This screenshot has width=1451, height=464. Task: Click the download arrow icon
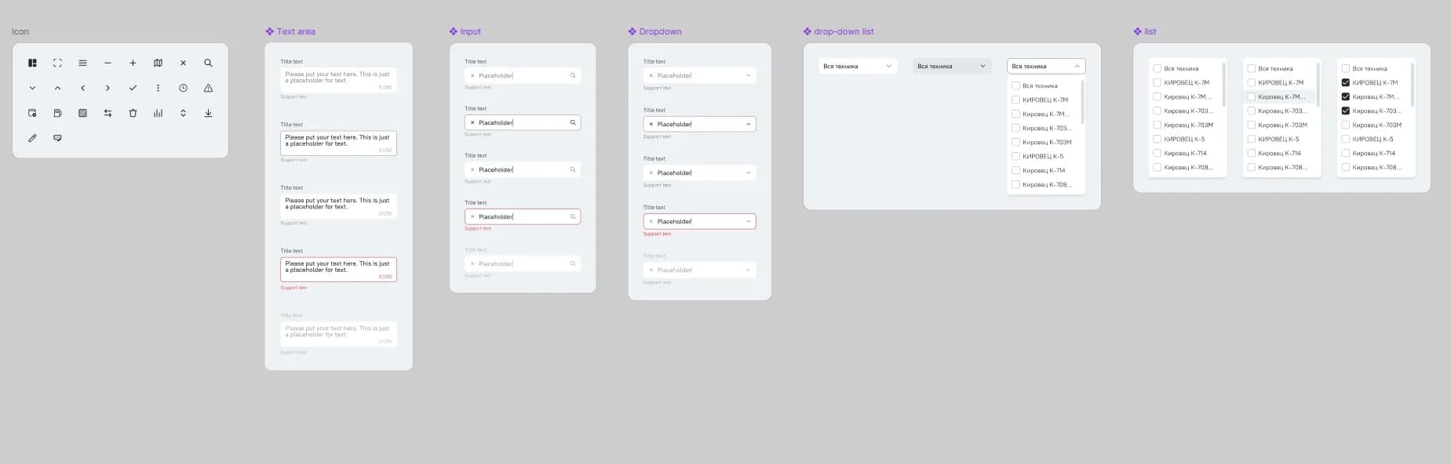point(208,113)
